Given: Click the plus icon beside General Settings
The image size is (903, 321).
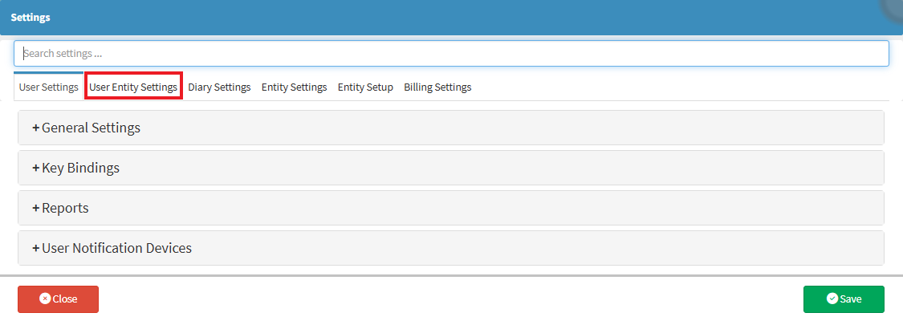Looking at the screenshot, I should 36,128.
